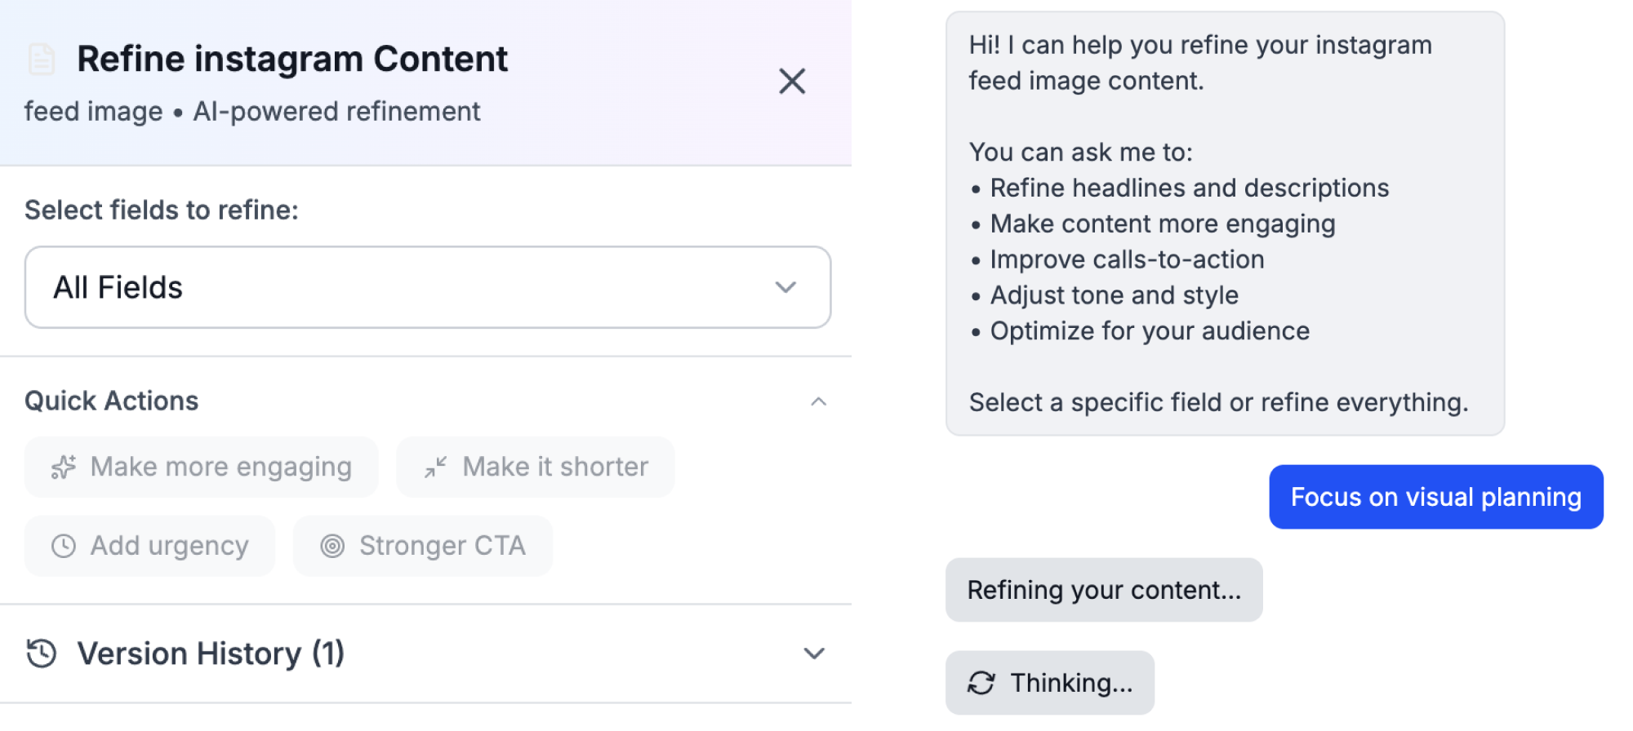Click the Version History chevron arrow
Viewport: 1633px width, 731px height.
813,653
